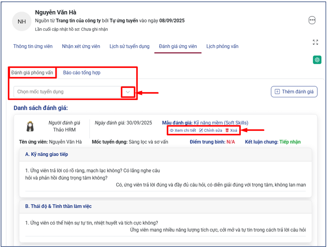The width and height of the screenshot is (328, 247).
Task: Open the Kỹ năng mềm (Soft Skills) template link
Action: pyautogui.click(x=221, y=123)
